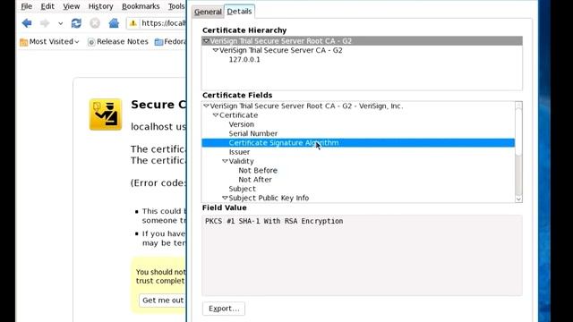Click the yellow security officer warning icon

(106, 114)
